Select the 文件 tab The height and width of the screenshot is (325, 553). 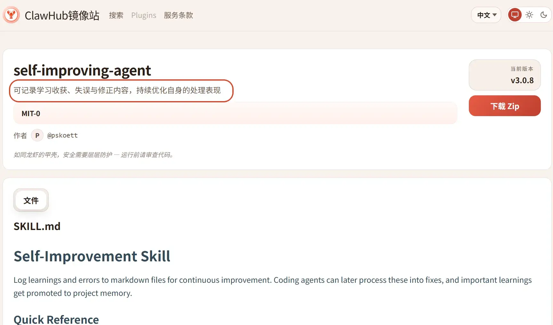[x=31, y=200]
